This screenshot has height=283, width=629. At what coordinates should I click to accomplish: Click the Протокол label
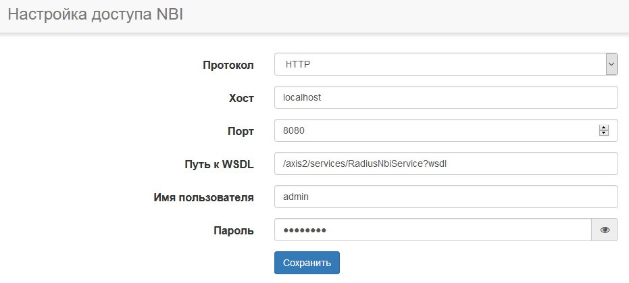pos(228,66)
